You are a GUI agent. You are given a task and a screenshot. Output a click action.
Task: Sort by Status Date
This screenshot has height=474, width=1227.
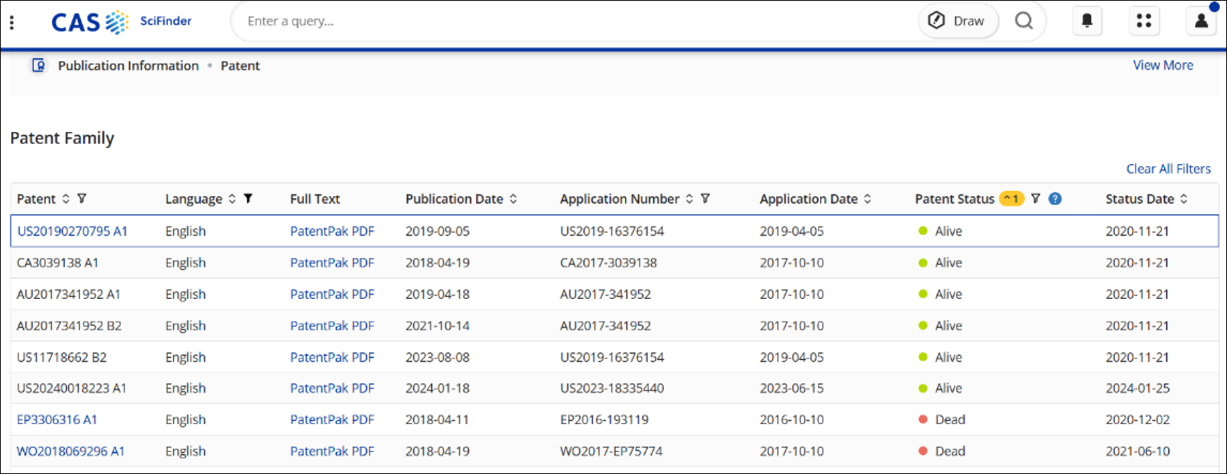[1184, 199]
